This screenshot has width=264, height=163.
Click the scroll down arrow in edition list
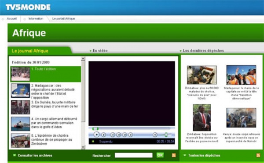(83, 147)
